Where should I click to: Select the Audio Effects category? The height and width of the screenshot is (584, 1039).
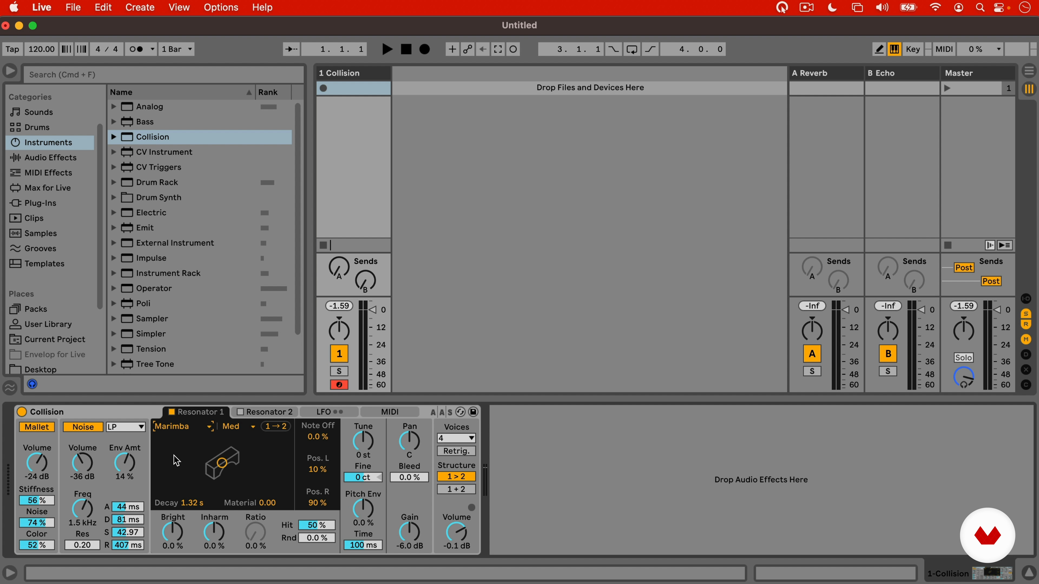point(50,158)
